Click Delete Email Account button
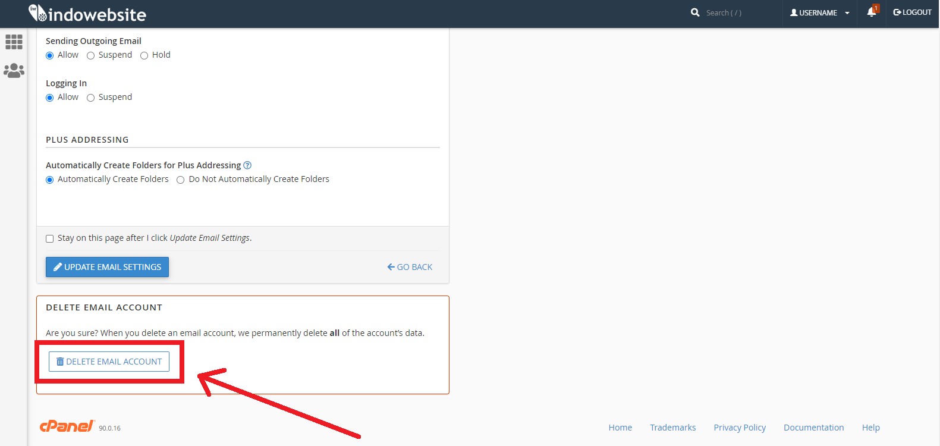 pyautogui.click(x=109, y=362)
